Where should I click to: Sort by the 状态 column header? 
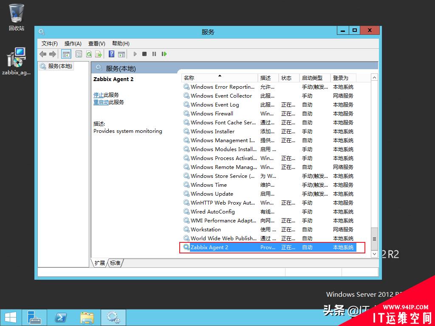click(x=289, y=78)
